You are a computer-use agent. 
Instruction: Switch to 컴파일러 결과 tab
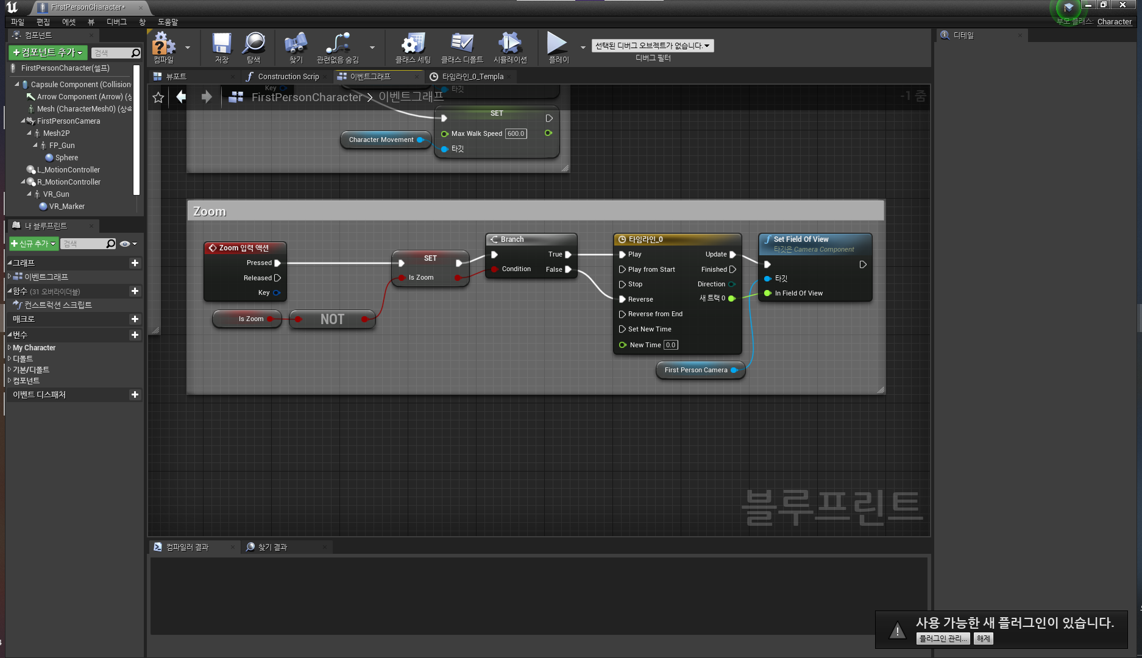click(187, 547)
